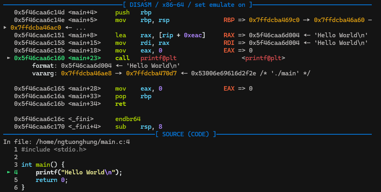Click the SOURCE (CODE) section header
The image size is (381, 192).
tap(186, 134)
